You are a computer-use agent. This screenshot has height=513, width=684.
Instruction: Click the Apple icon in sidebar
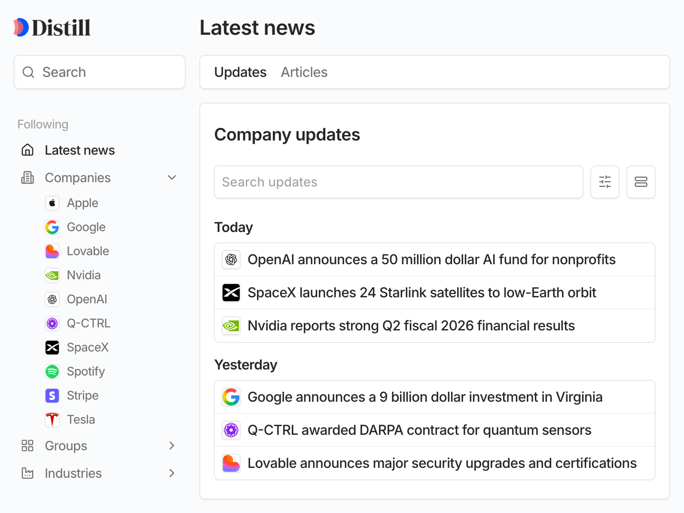52,203
